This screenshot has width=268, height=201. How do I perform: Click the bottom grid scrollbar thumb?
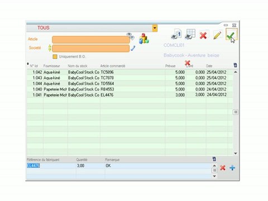pyautogui.click(x=214, y=170)
